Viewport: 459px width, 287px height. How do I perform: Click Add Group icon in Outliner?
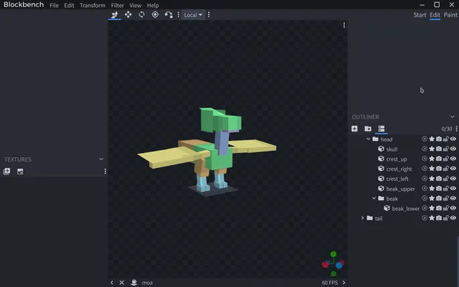[368, 128]
